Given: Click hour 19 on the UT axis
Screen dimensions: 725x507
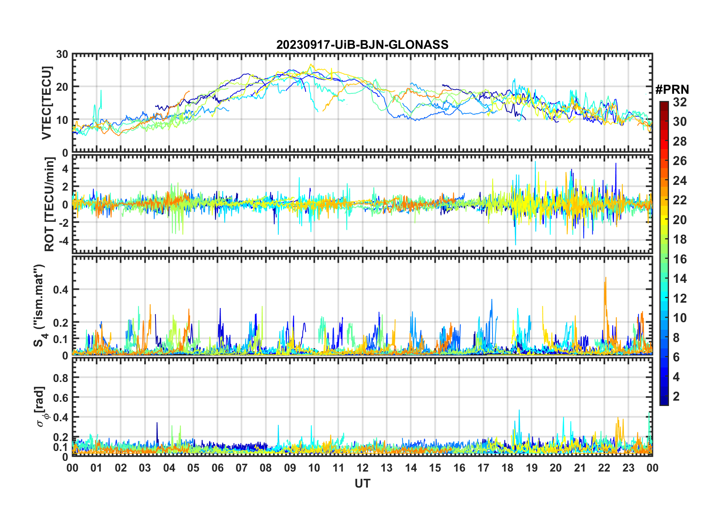Looking at the screenshot, I should pos(532,468).
